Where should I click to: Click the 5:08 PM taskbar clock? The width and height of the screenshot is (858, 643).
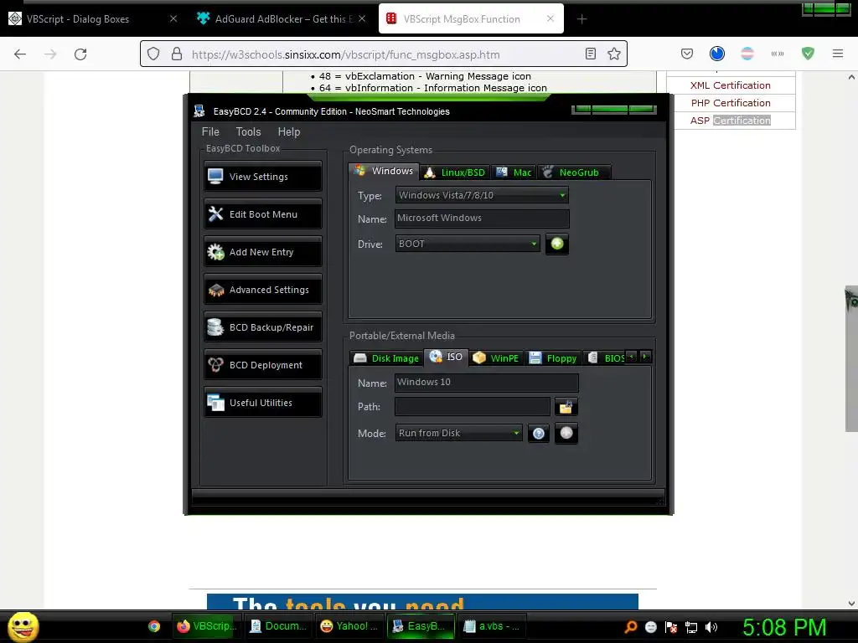[784, 627]
